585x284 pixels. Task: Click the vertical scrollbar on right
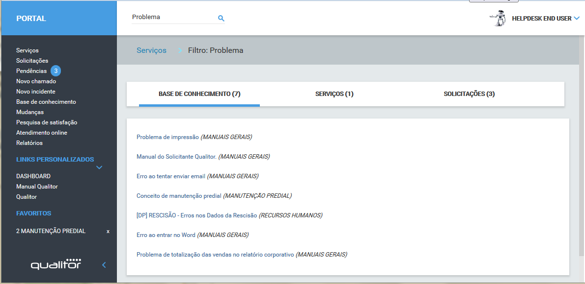(x=581, y=147)
